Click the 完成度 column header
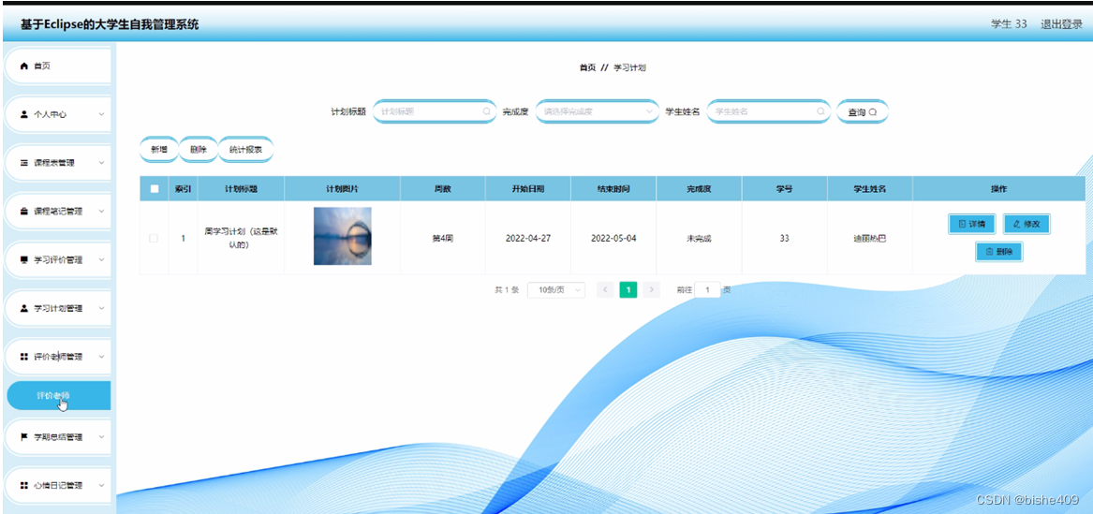The width and height of the screenshot is (1093, 514). coord(699,189)
